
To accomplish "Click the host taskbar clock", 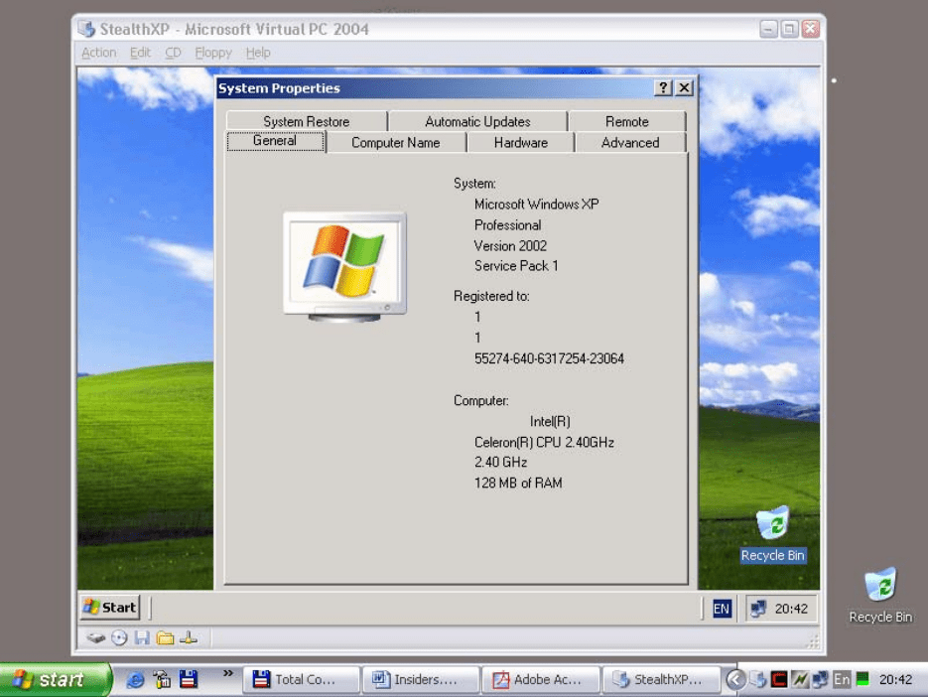I will (x=895, y=680).
